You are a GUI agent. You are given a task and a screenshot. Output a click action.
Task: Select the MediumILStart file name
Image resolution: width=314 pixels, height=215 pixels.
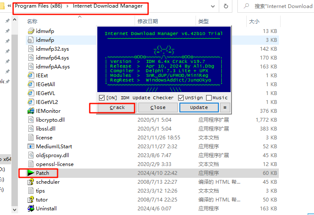(54, 147)
